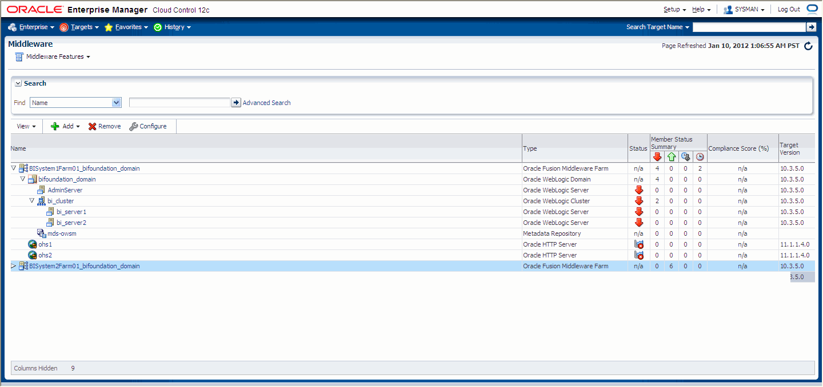Viewport: 823px width, 387px height.
Task: Collapse the bifoundation_domain tree node
Action: (23, 179)
